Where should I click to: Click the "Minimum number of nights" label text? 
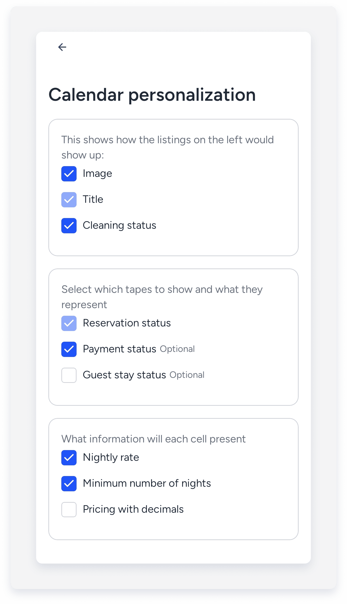coord(147,484)
